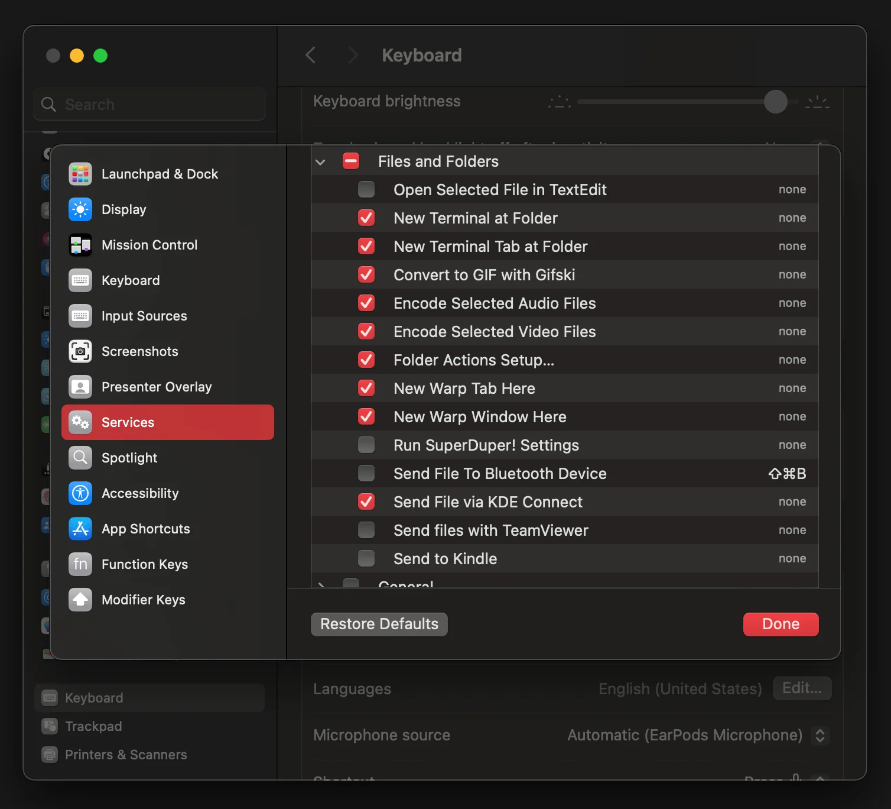Click the Screenshots camera icon

[x=80, y=351]
